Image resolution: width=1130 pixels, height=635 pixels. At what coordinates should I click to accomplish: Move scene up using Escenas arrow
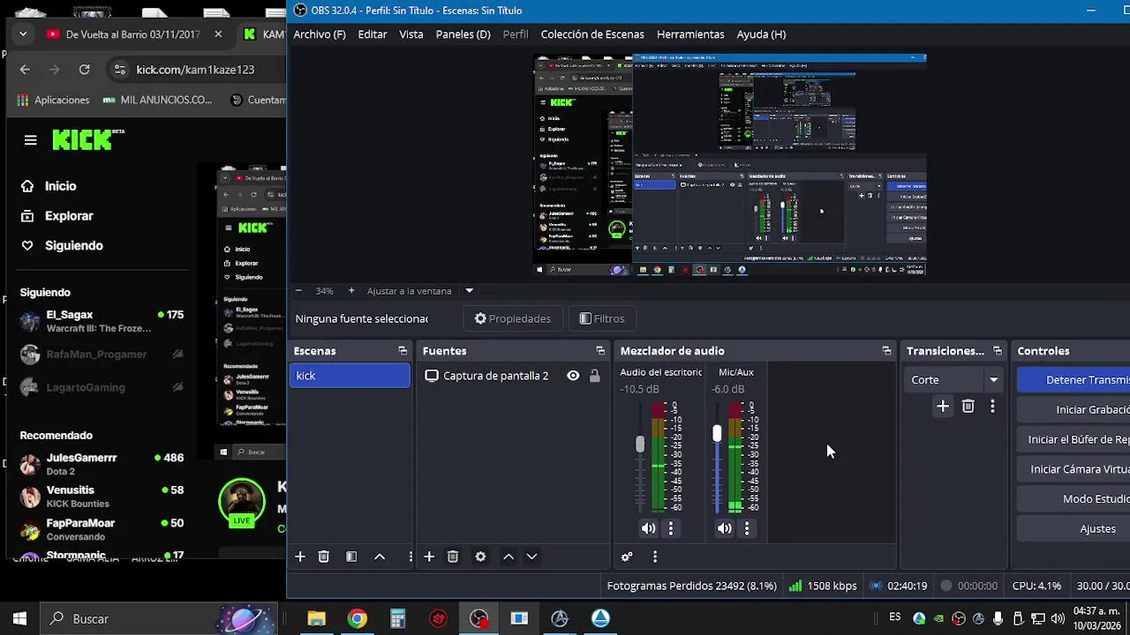point(380,557)
